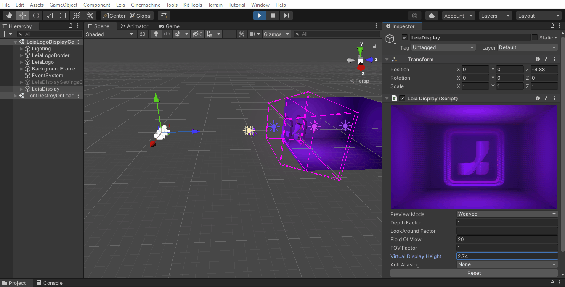Toggle scene lighting bulb icon
The image size is (565, 287).
[x=157, y=34]
